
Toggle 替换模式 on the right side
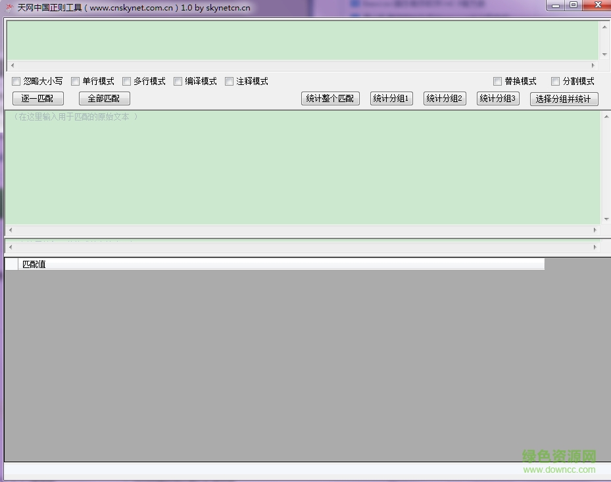pyautogui.click(x=498, y=81)
